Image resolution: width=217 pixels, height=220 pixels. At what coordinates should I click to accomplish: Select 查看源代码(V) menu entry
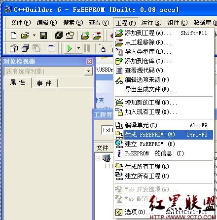tap(164, 71)
